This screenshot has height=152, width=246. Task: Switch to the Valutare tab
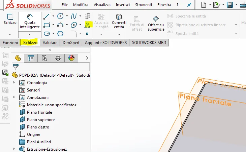tap(50, 43)
